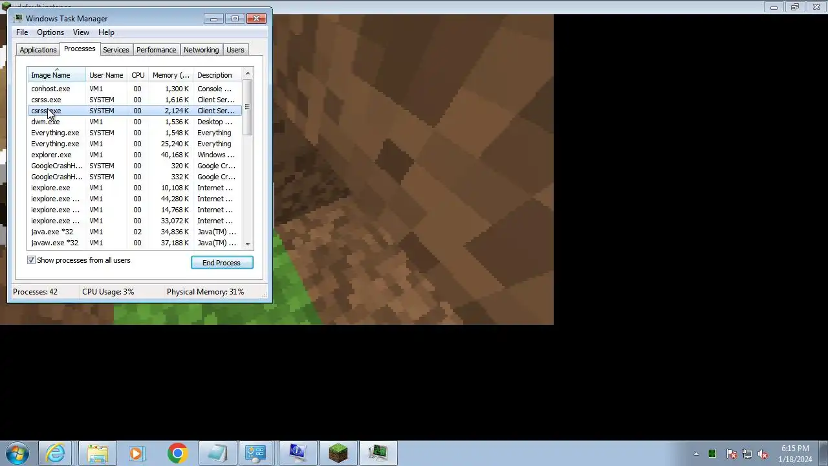
Task: Click the process list scroll-down arrow
Action: click(x=248, y=244)
